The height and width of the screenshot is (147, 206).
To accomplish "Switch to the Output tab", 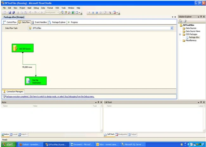I will tap(132, 134).
